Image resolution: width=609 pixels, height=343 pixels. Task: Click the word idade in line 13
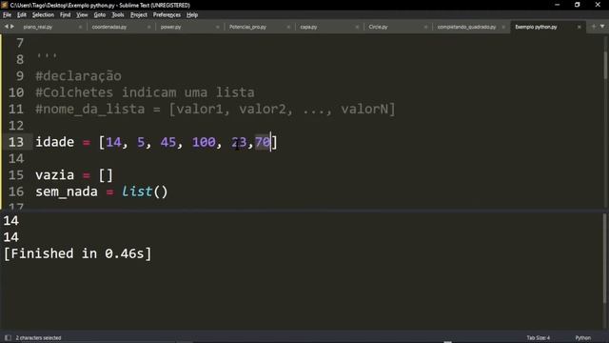[55, 142]
